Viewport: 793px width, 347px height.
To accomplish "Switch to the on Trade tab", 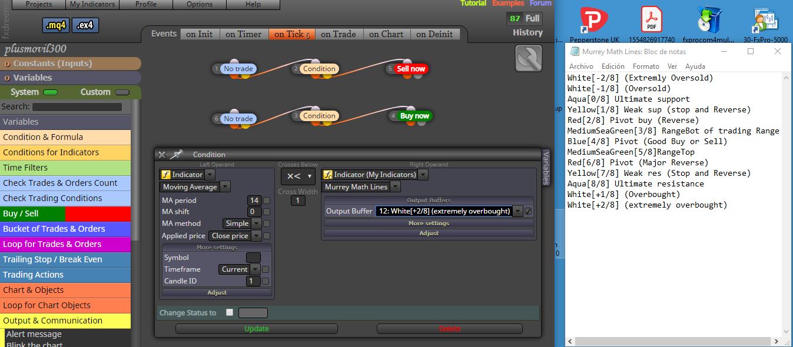I will (x=339, y=34).
